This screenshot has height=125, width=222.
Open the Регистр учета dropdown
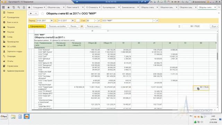click(93, 26)
